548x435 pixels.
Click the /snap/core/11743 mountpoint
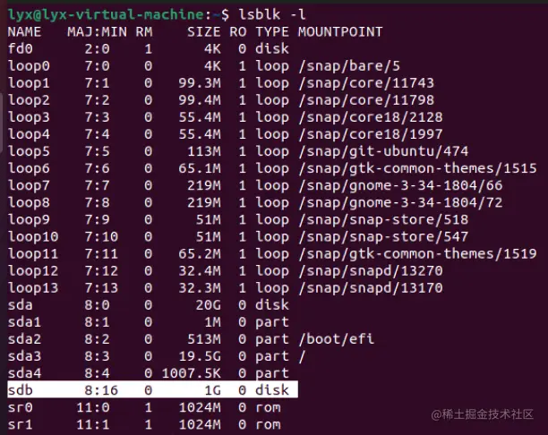pyautogui.click(x=366, y=83)
